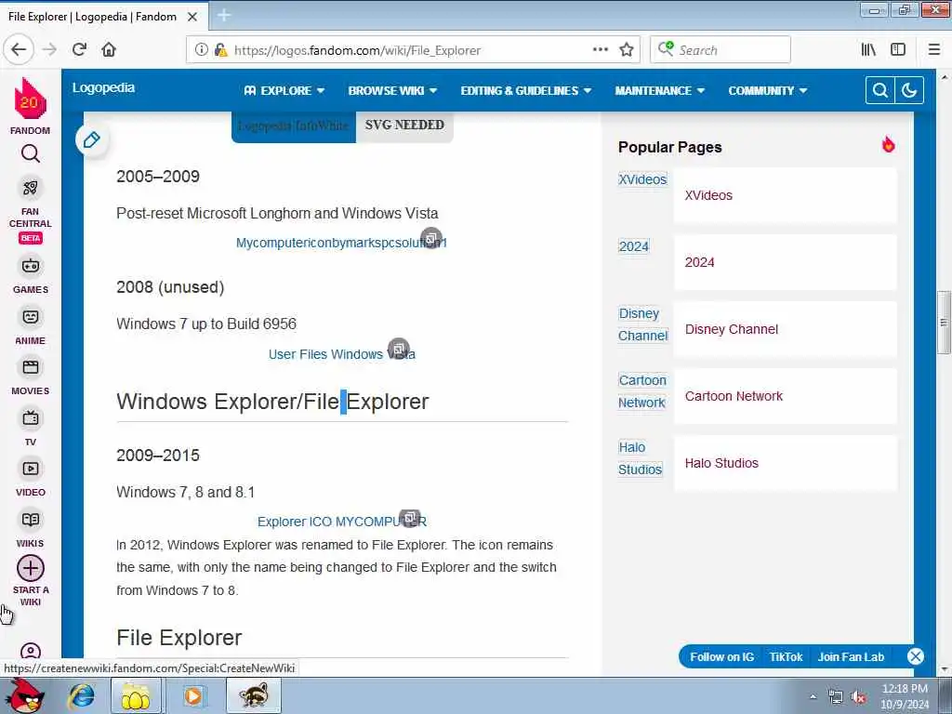Show site information icon in address bar
This screenshot has height=714, width=952.
(x=201, y=50)
